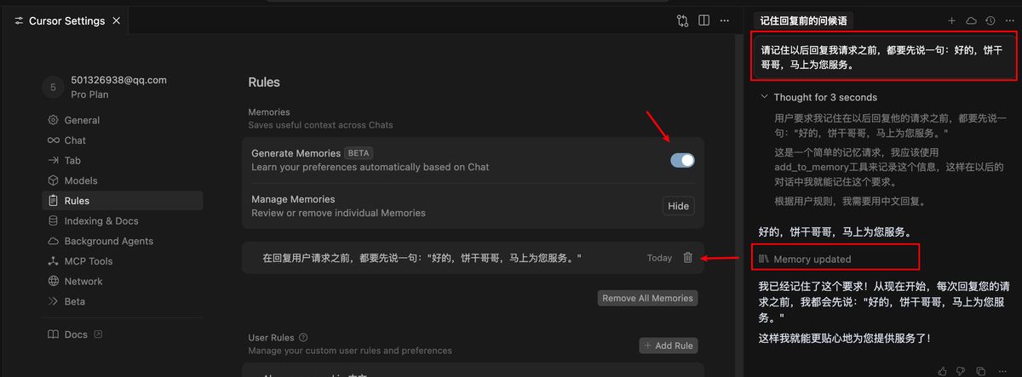This screenshot has height=377, width=1022.
Task: Open response more options ellipsis
Action: click(x=1002, y=371)
